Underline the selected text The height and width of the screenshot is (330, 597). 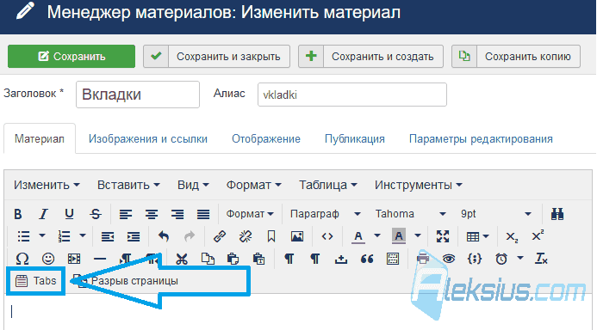coord(69,214)
